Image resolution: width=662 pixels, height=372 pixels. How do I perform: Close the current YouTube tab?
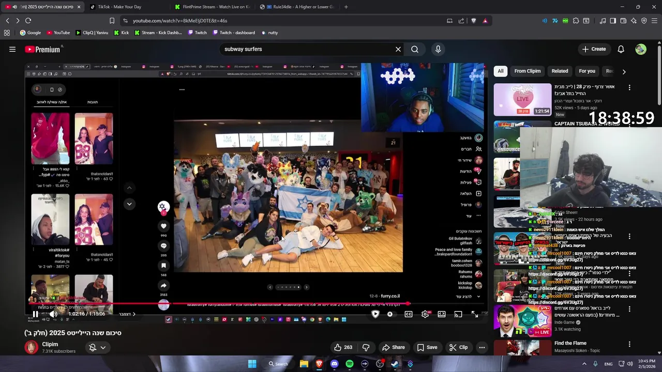point(79,7)
